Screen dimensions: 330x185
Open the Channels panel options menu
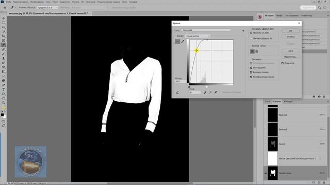328,102
